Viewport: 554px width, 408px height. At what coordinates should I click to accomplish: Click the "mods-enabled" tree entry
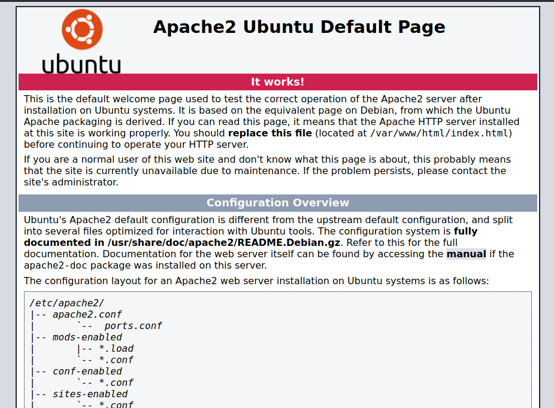(x=87, y=337)
